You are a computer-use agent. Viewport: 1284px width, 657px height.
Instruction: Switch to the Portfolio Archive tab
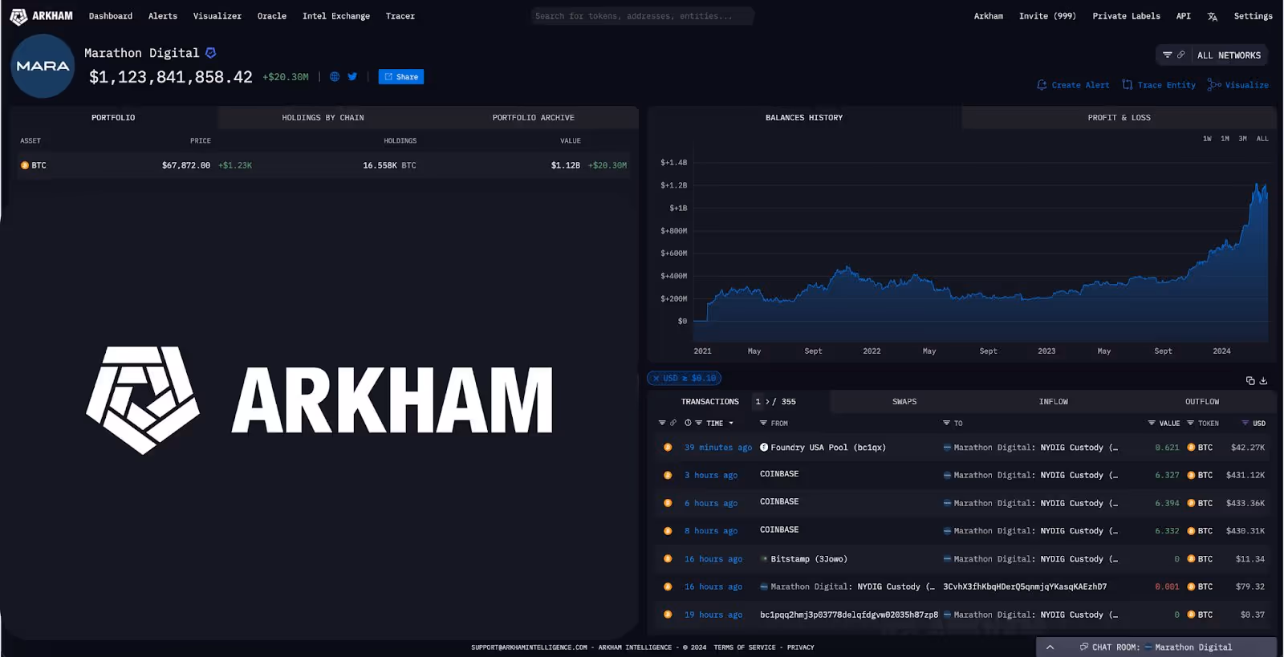[533, 118]
